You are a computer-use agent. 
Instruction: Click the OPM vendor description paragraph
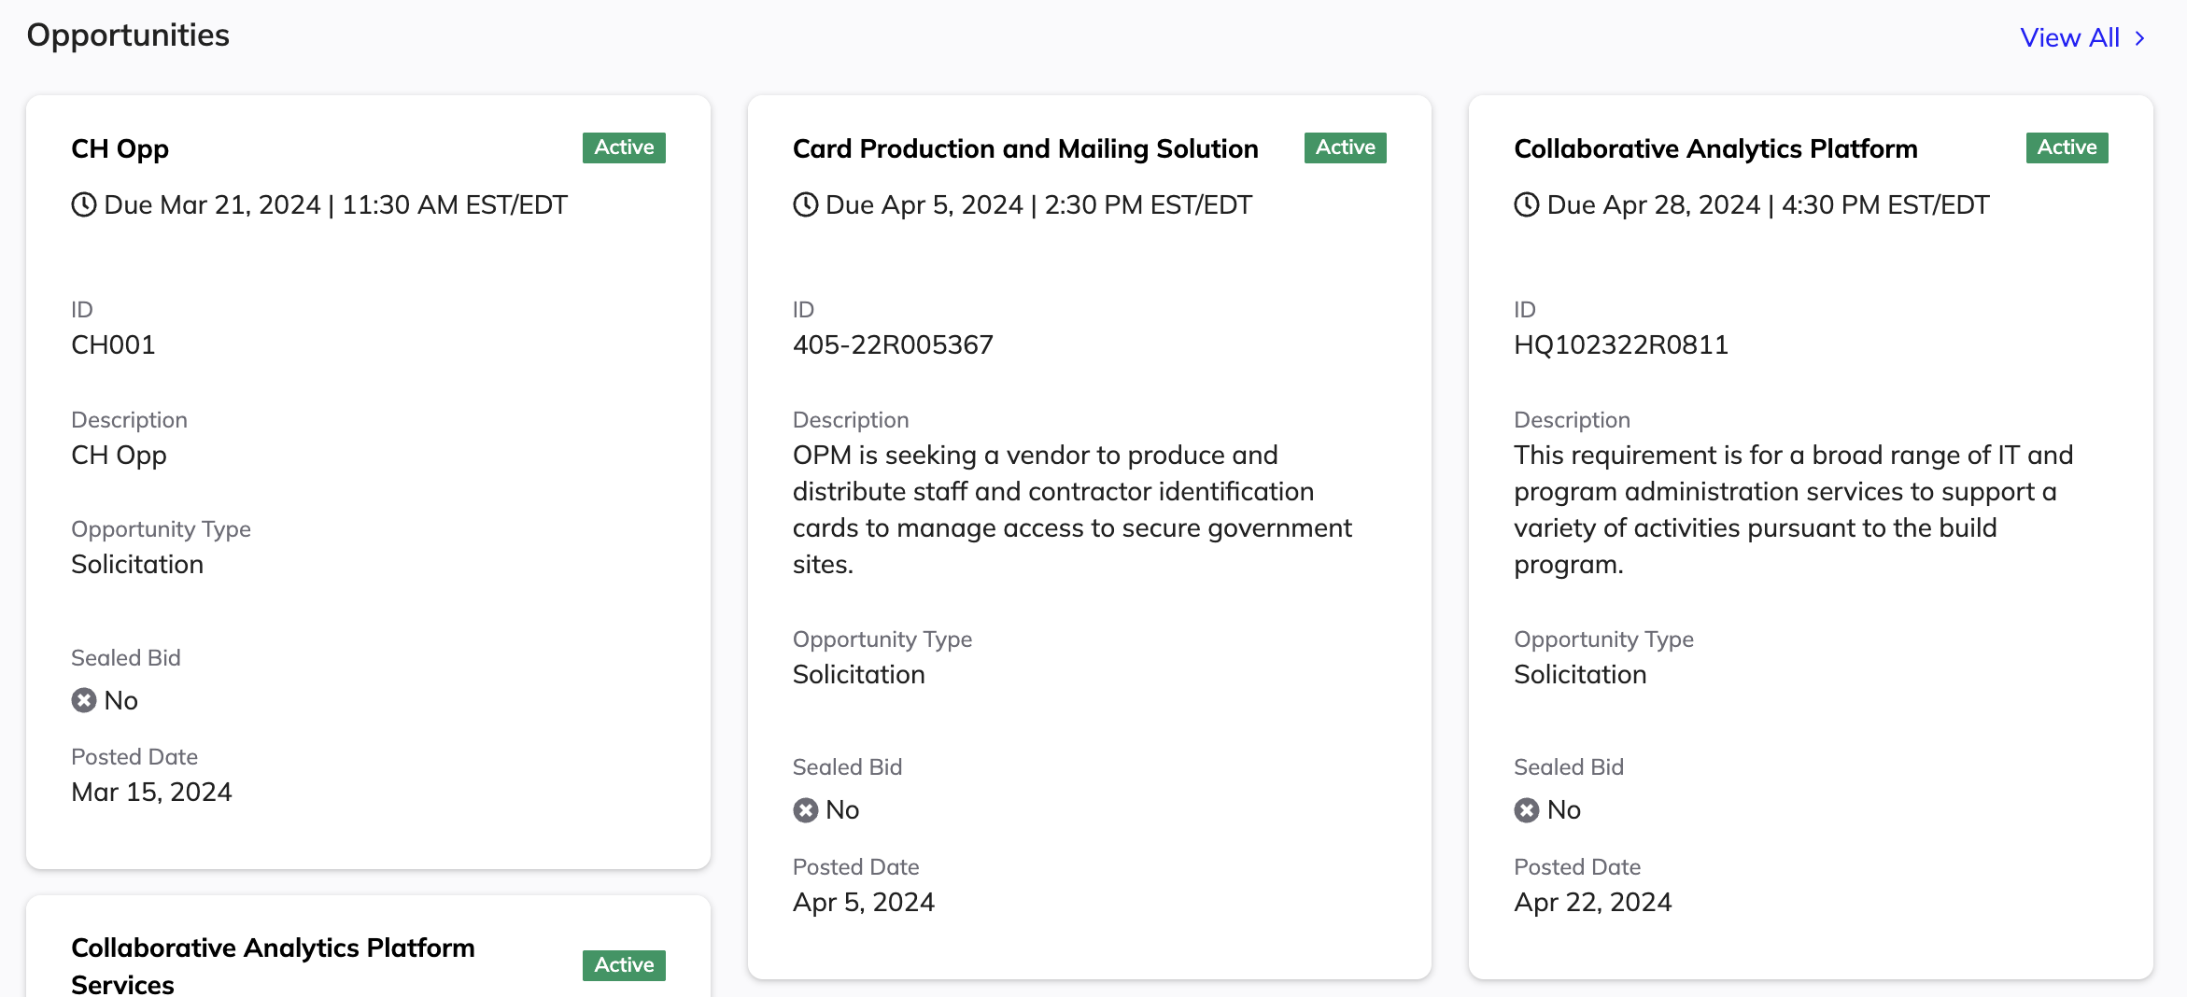(x=1072, y=510)
